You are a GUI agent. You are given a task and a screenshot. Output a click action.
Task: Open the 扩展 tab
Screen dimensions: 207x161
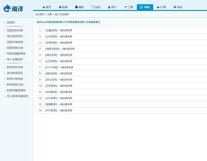[161, 7]
